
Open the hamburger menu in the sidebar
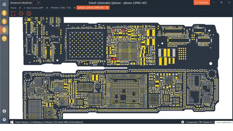pyautogui.click(x=4, y=4)
